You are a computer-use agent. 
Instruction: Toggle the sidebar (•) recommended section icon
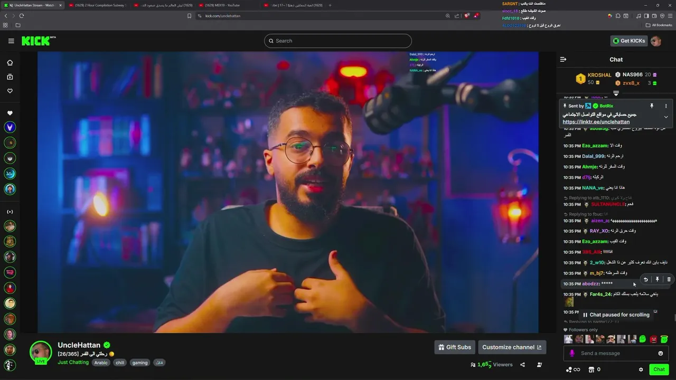[10, 212]
